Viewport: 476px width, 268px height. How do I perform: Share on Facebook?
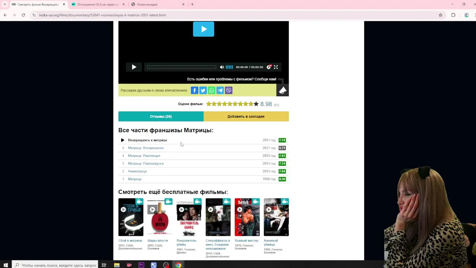click(194, 90)
